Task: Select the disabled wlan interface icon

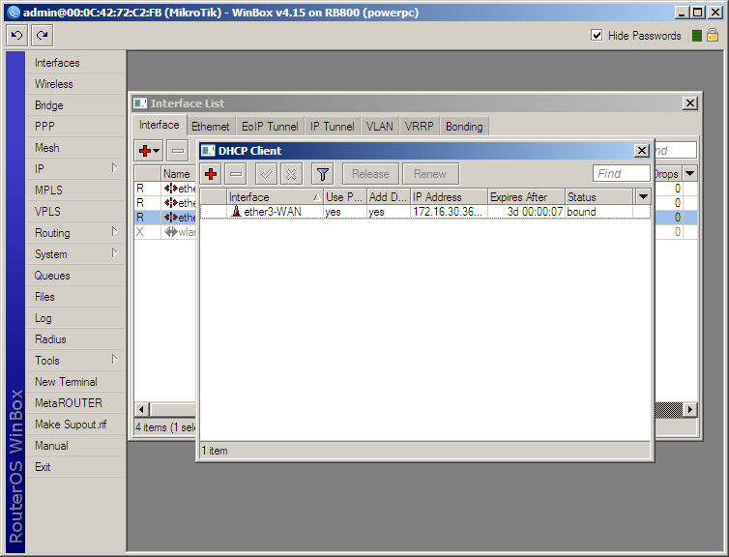Action: [x=170, y=231]
